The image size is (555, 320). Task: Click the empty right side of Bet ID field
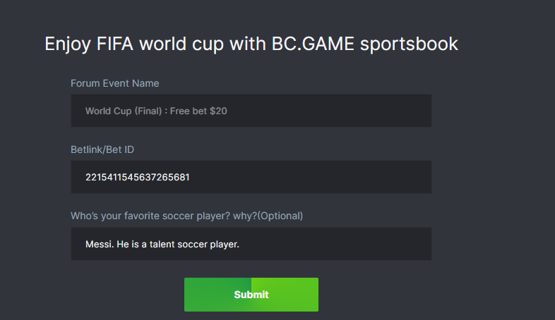(353, 177)
